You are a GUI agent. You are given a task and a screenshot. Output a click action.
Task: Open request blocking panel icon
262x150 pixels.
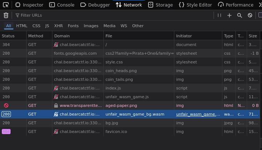point(250,15)
